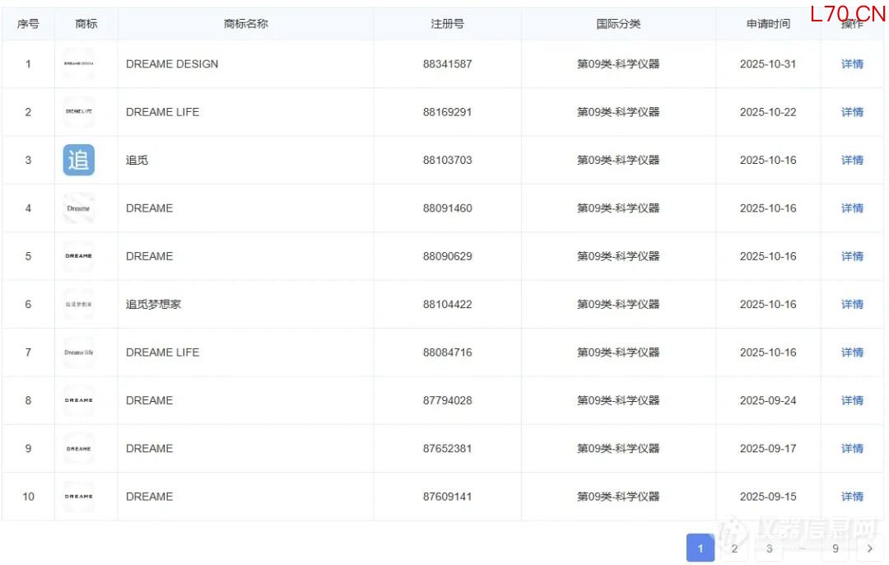
Task: Open 详情 for registration number 88341587
Action: (852, 64)
